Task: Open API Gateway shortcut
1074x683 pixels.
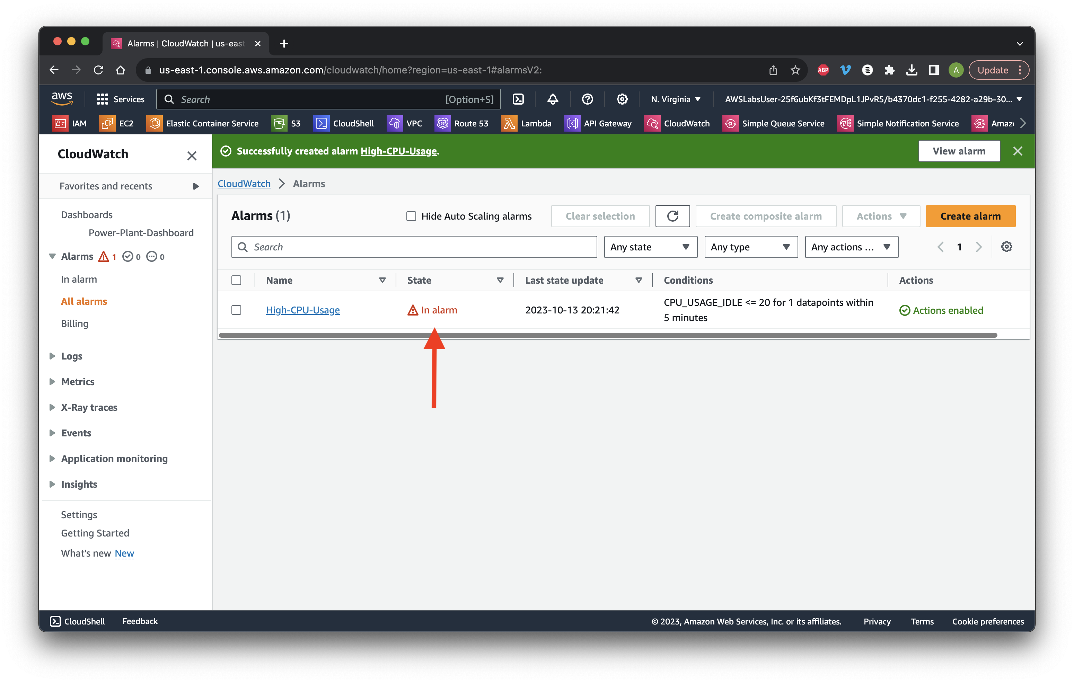Action: [599, 124]
